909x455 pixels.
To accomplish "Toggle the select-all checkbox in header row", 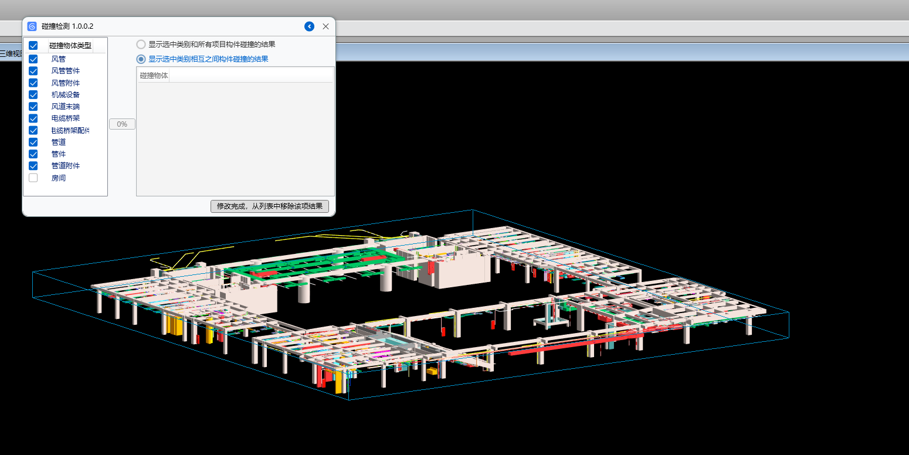I will [33, 46].
